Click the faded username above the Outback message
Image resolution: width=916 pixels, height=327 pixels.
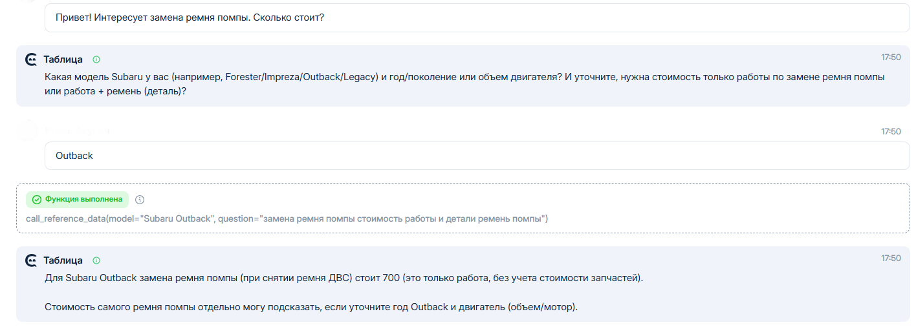pos(76,131)
